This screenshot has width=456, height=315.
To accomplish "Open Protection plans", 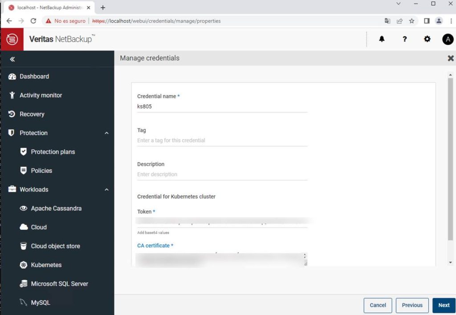I will point(53,152).
